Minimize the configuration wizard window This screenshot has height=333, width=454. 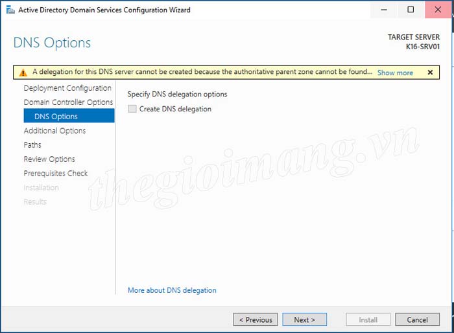tap(381, 10)
